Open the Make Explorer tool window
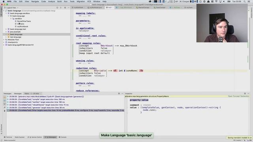253x142 pixels. point(19,137)
